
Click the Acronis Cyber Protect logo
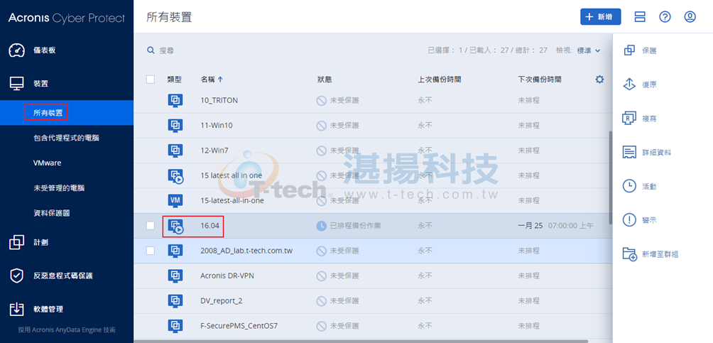click(66, 18)
